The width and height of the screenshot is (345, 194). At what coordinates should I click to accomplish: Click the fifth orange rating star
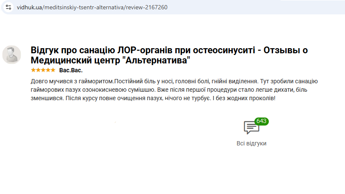(x=53, y=70)
